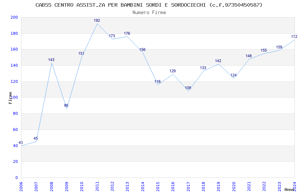This screenshot has width=298, height=193.
Task: Click the y-axis value 80
Action: pyautogui.click(x=15, y=113)
